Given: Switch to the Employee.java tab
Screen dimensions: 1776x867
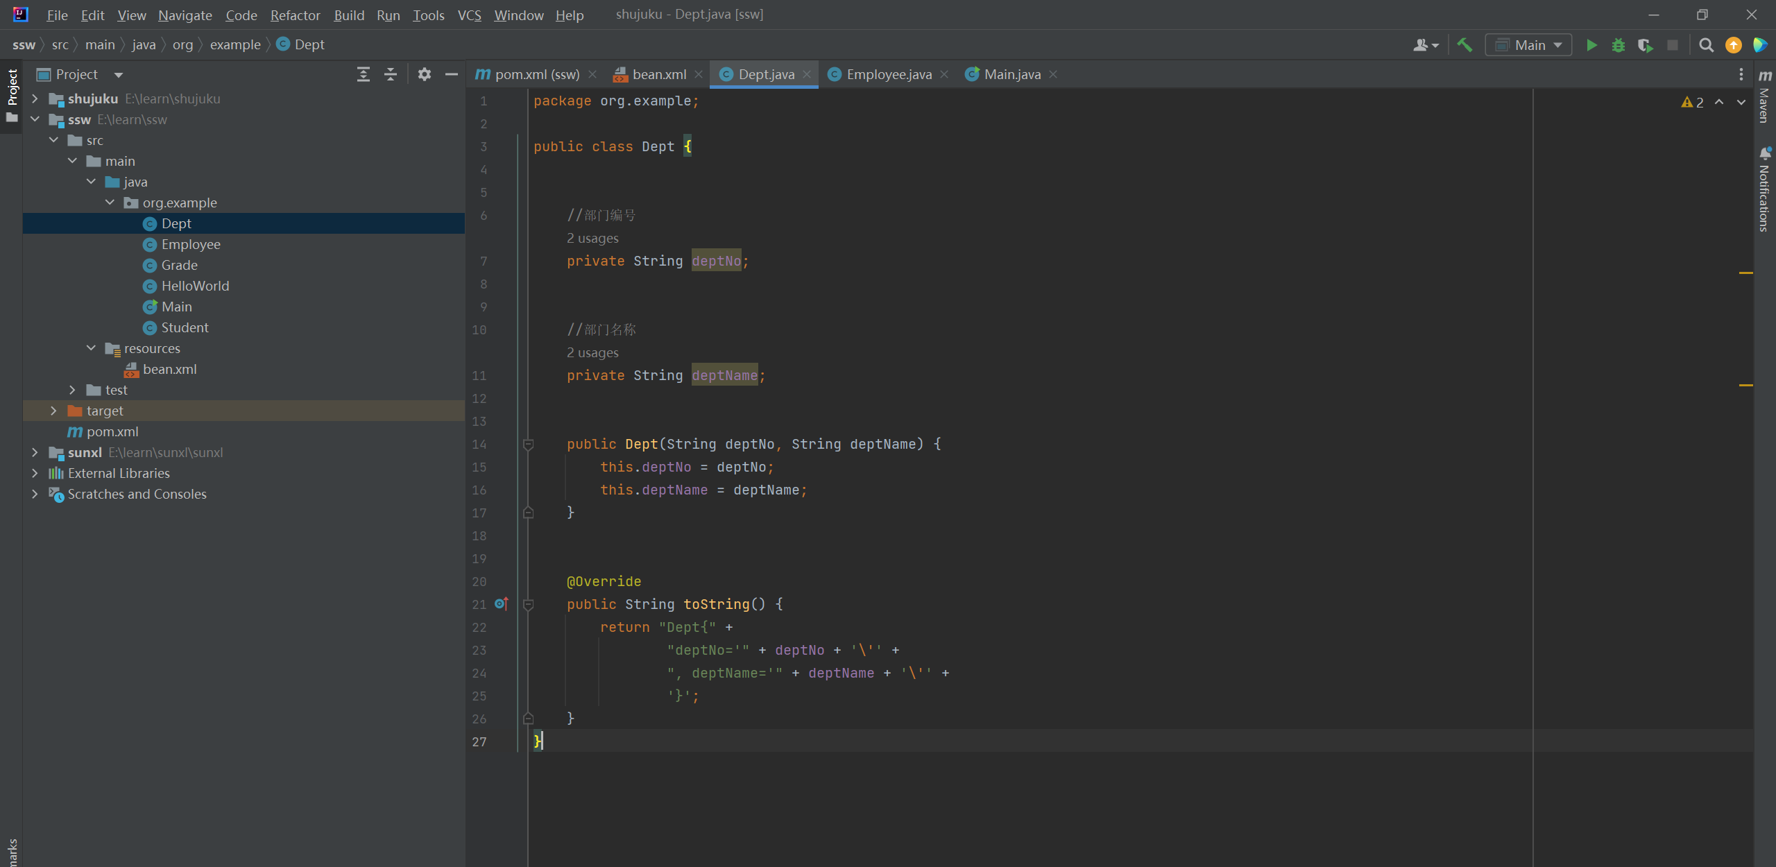Looking at the screenshot, I should [x=888, y=74].
